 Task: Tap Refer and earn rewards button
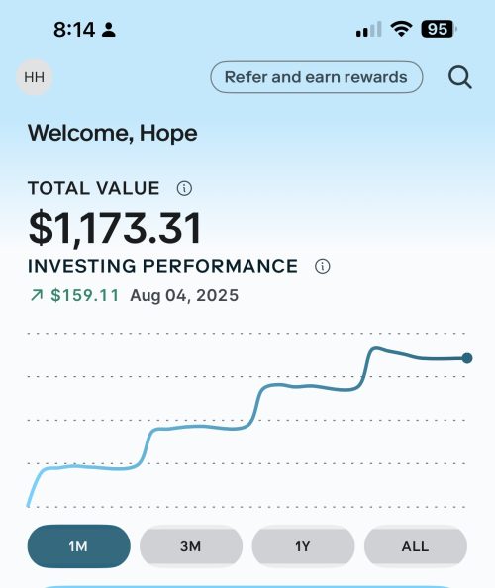(x=317, y=77)
